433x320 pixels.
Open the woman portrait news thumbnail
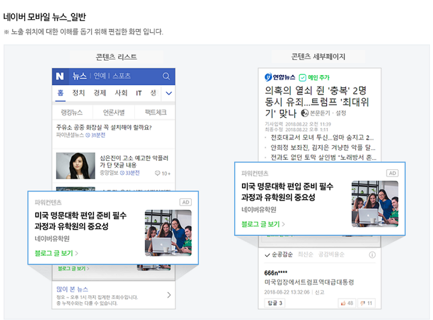(75, 166)
